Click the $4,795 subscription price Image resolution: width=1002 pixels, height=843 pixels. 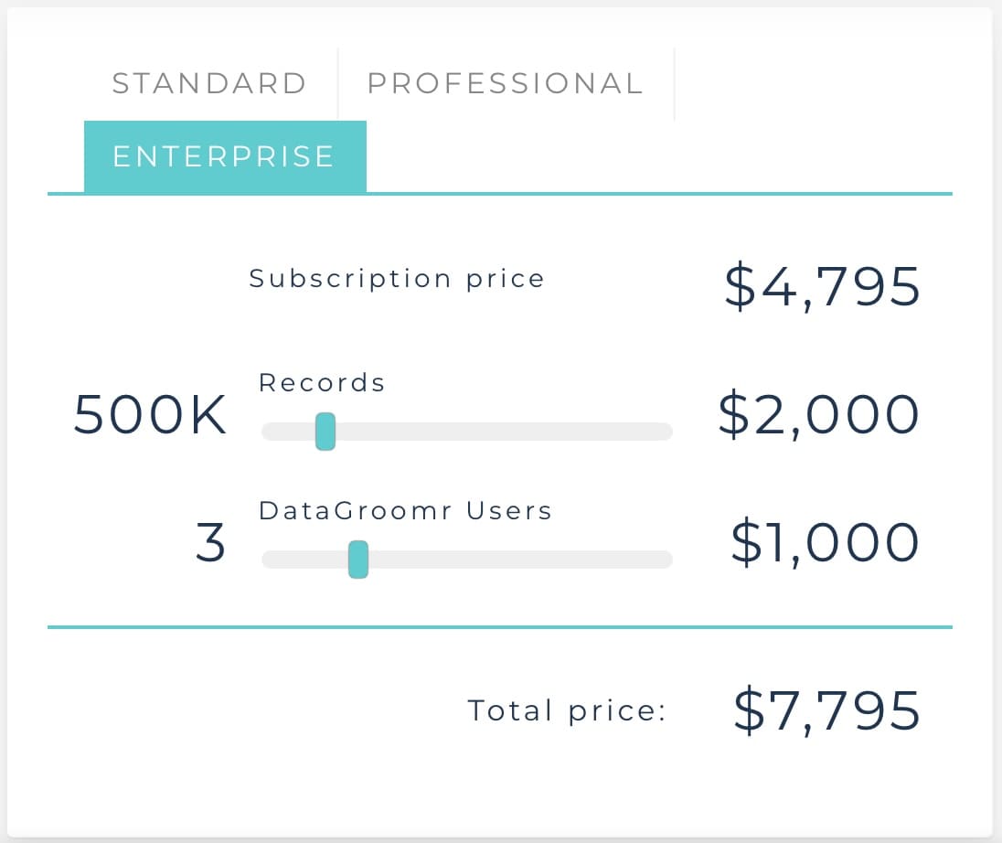pos(821,287)
